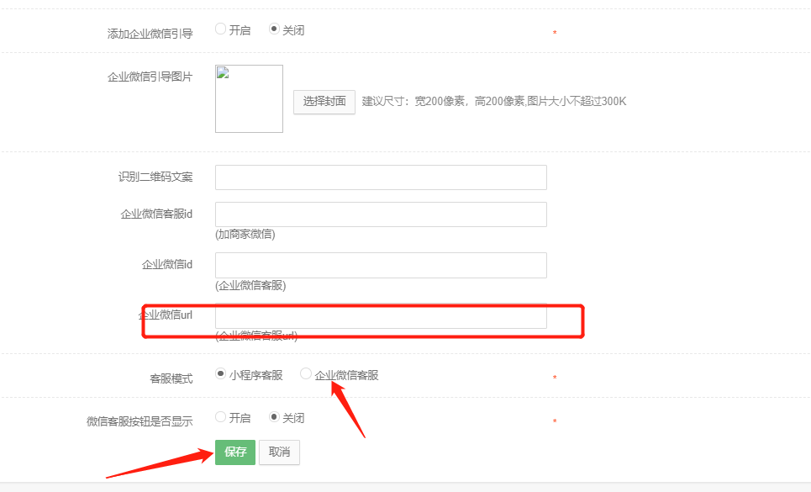Click the 选择封面 button
Viewport: 811px width, 492px height.
tap(324, 102)
